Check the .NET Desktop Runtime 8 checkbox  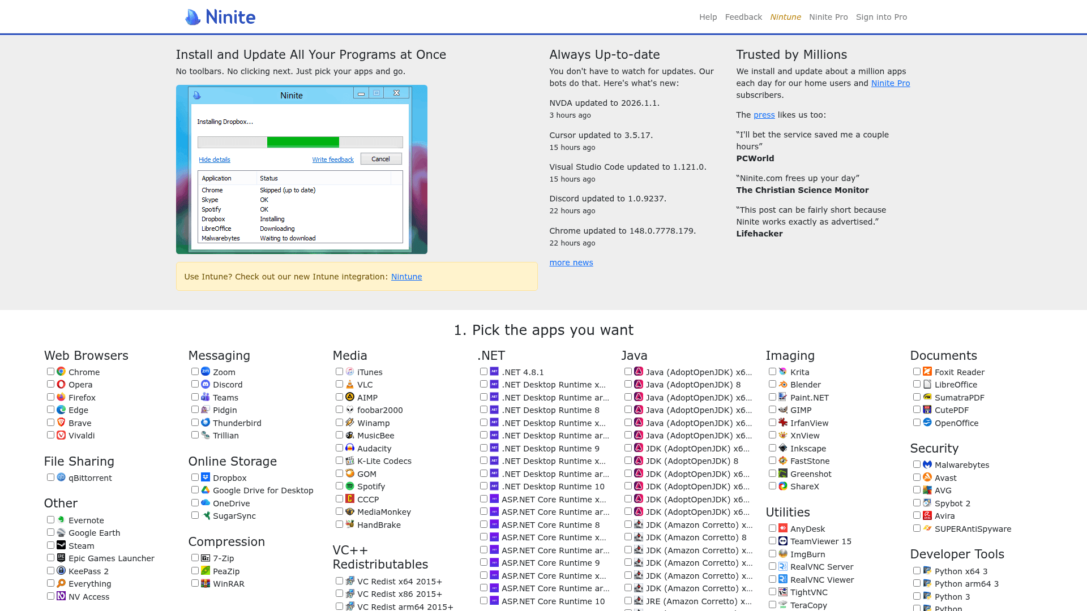tap(483, 410)
